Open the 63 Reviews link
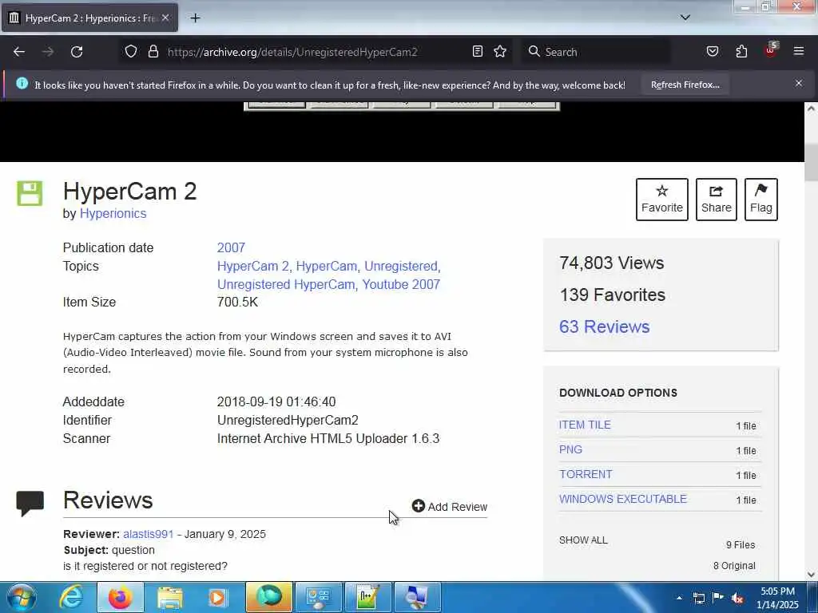818x613 pixels. pyautogui.click(x=604, y=326)
